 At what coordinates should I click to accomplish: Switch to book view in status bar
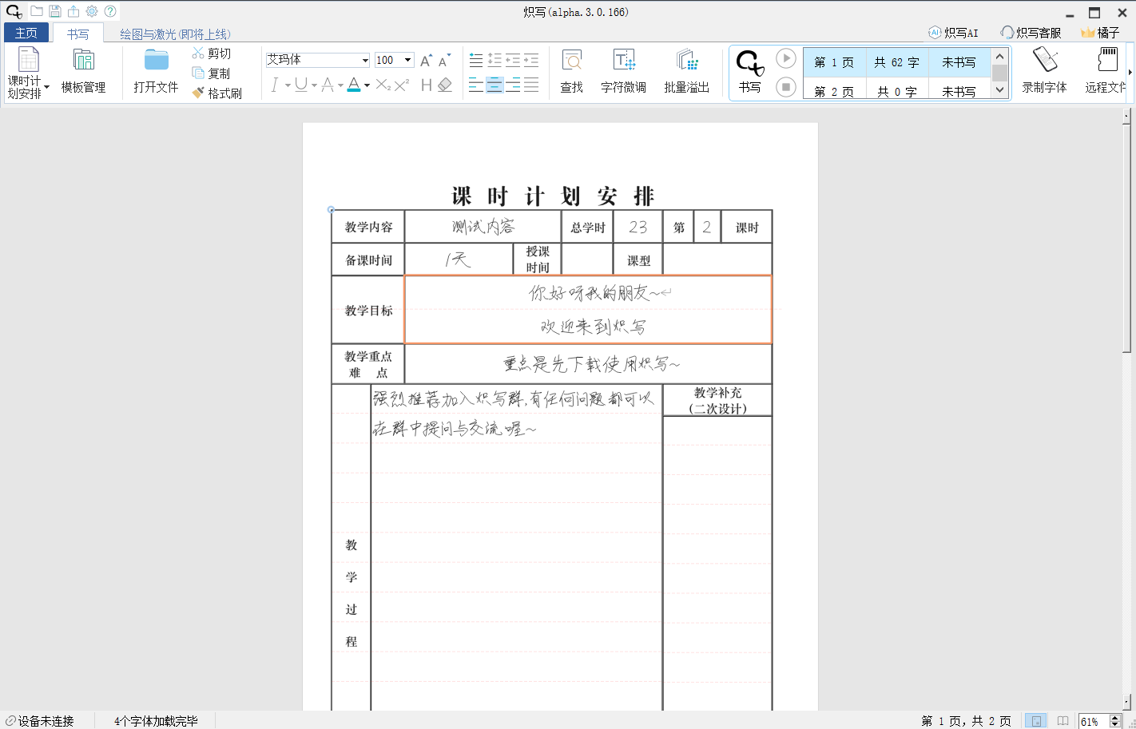click(x=1063, y=720)
